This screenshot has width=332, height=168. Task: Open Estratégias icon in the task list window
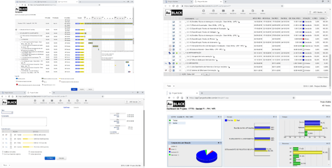coord(213,11)
